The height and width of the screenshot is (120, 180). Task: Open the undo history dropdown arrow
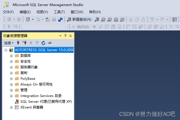click(x=157, y=20)
